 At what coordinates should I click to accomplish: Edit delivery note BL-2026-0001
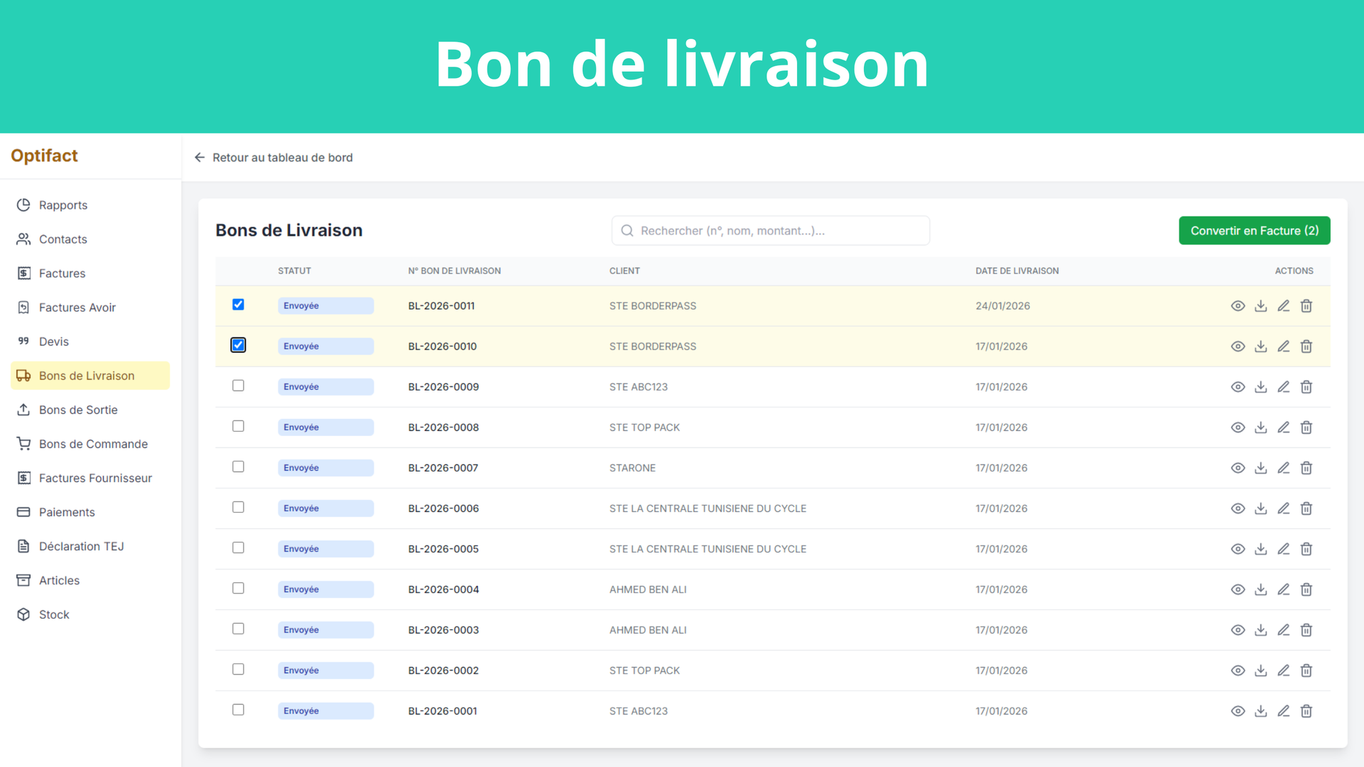click(x=1283, y=711)
